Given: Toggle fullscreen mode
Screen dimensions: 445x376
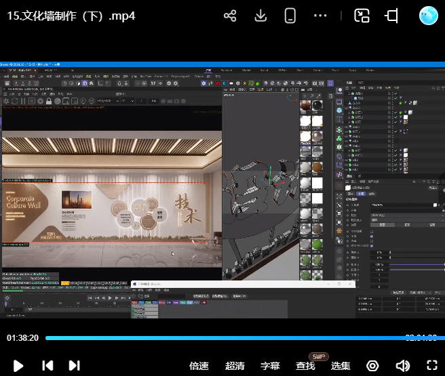Looking at the screenshot, I should [x=431, y=366].
